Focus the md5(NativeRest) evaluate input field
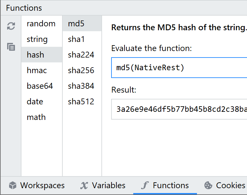The height and width of the screenshot is (195, 247). 179,68
